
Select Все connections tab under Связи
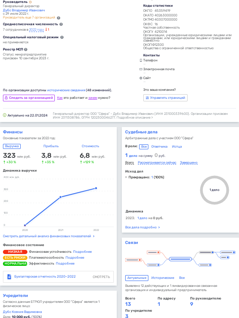pos(182,278)
